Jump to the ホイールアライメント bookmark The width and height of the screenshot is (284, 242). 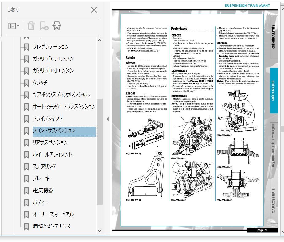(53, 154)
